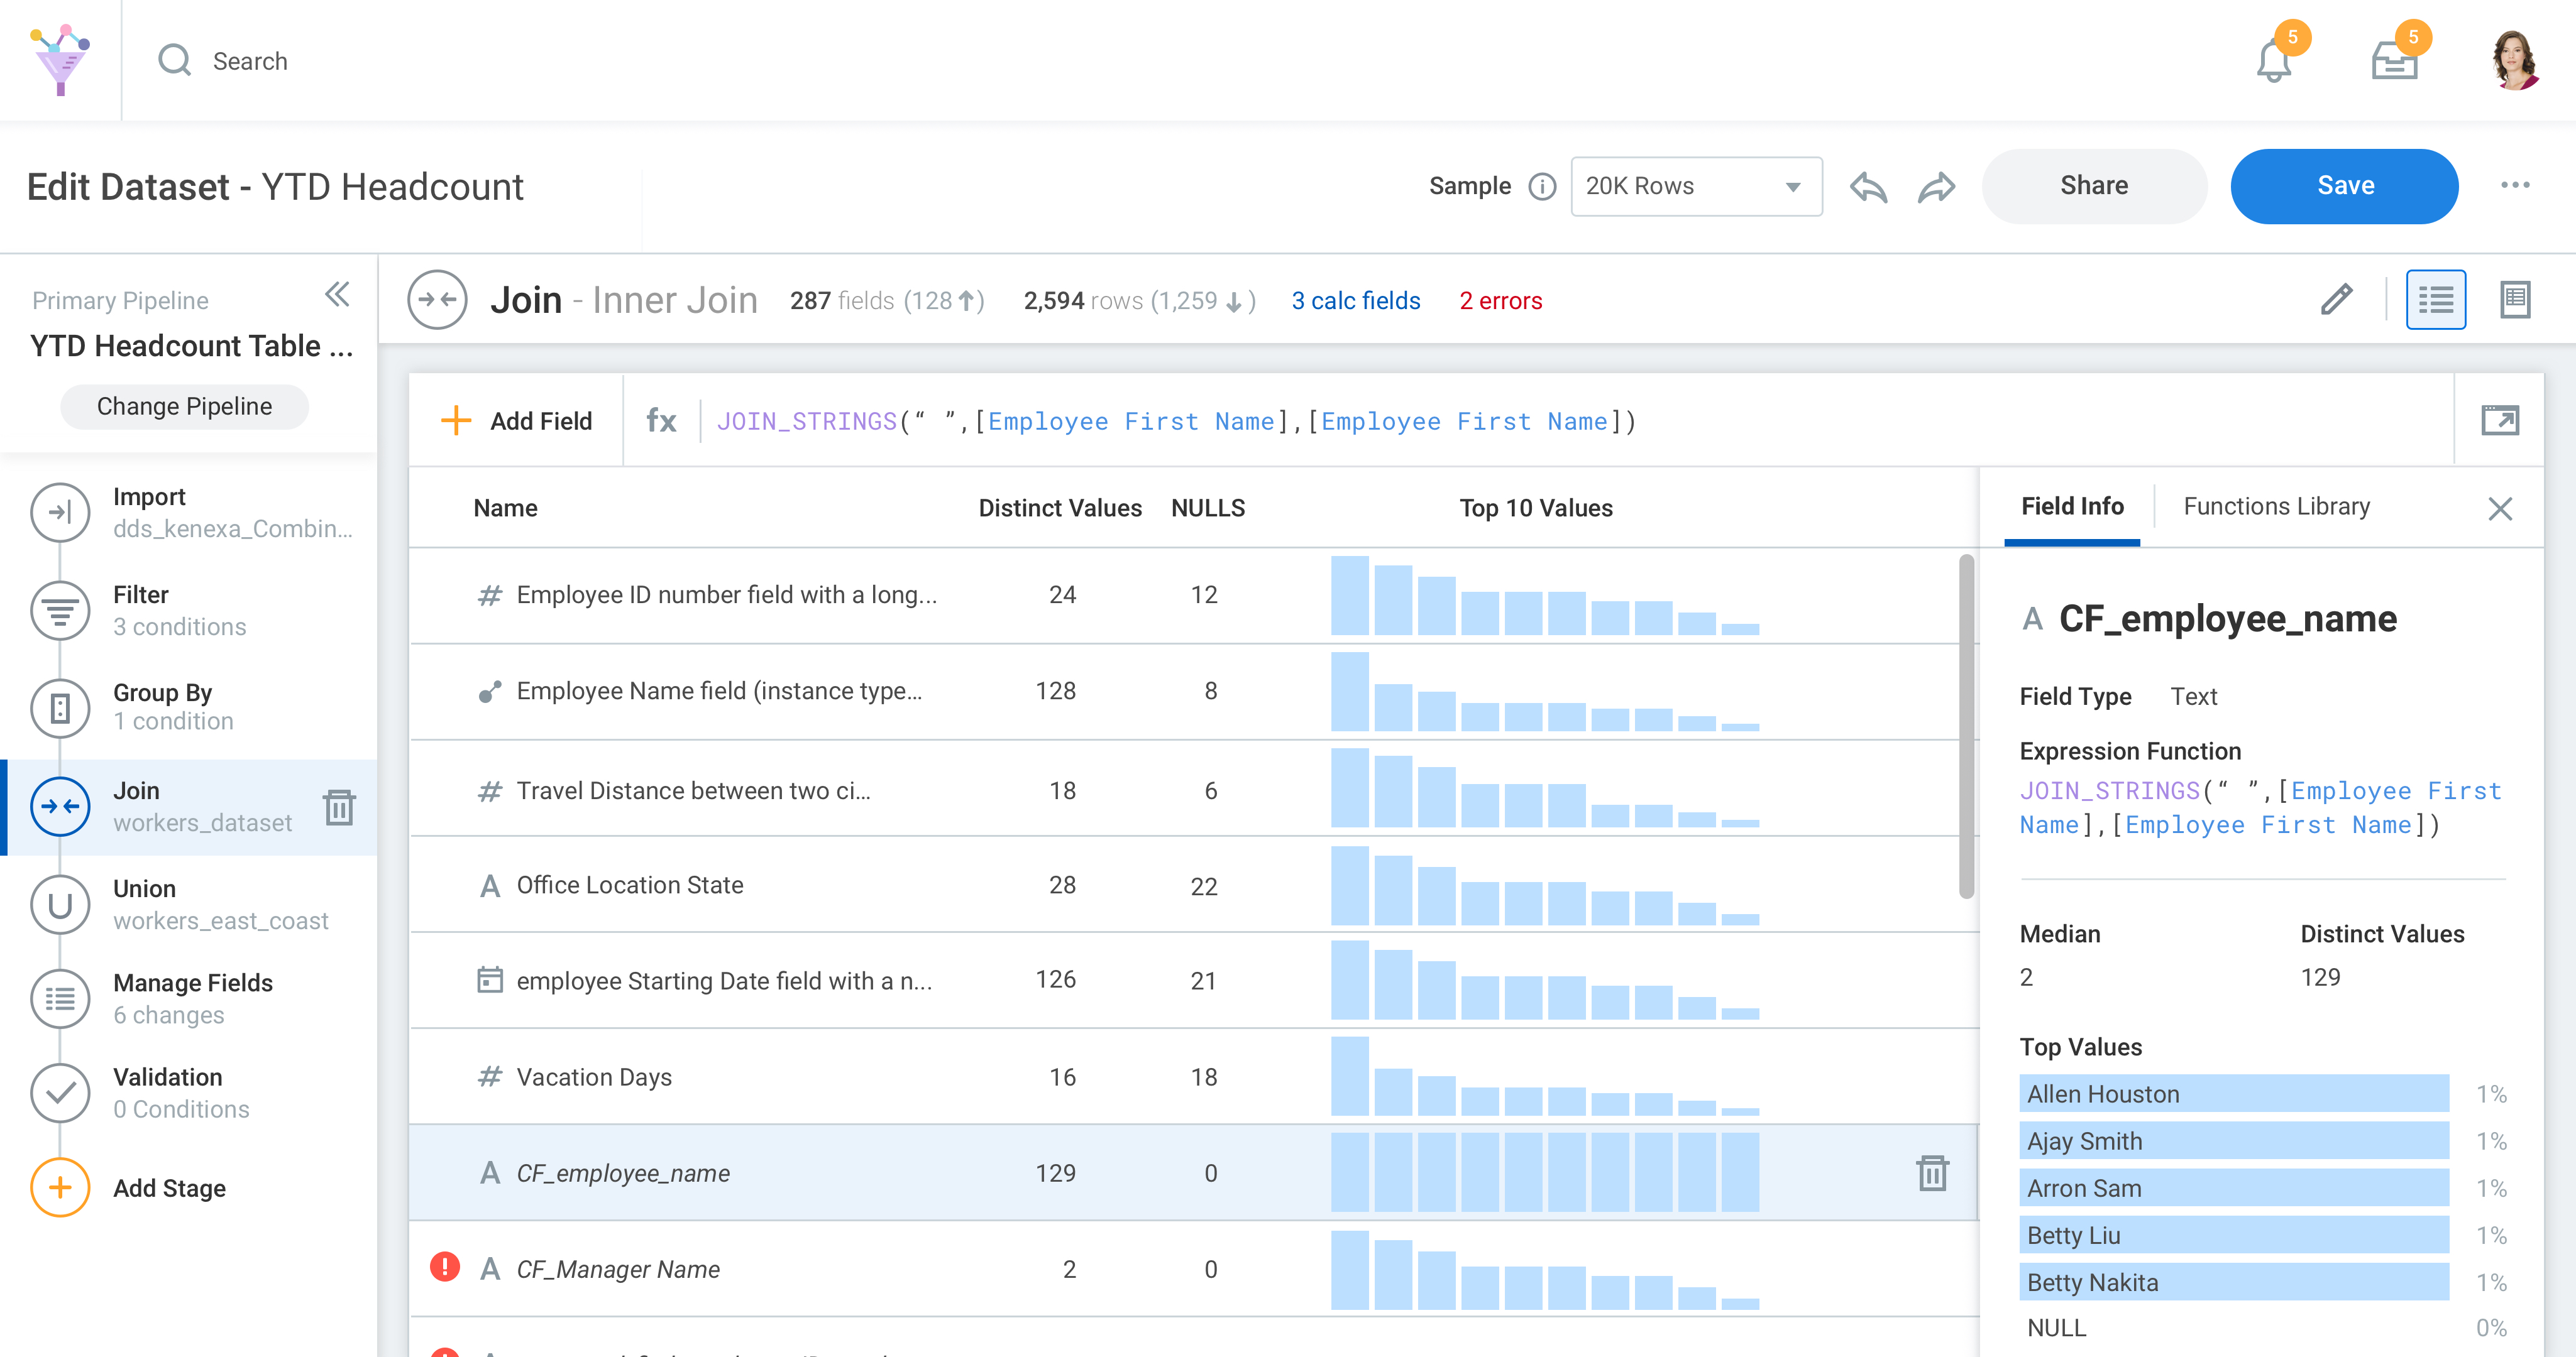Delete the CF_employee_name field row
The width and height of the screenshot is (2576, 1357).
[x=1932, y=1173]
